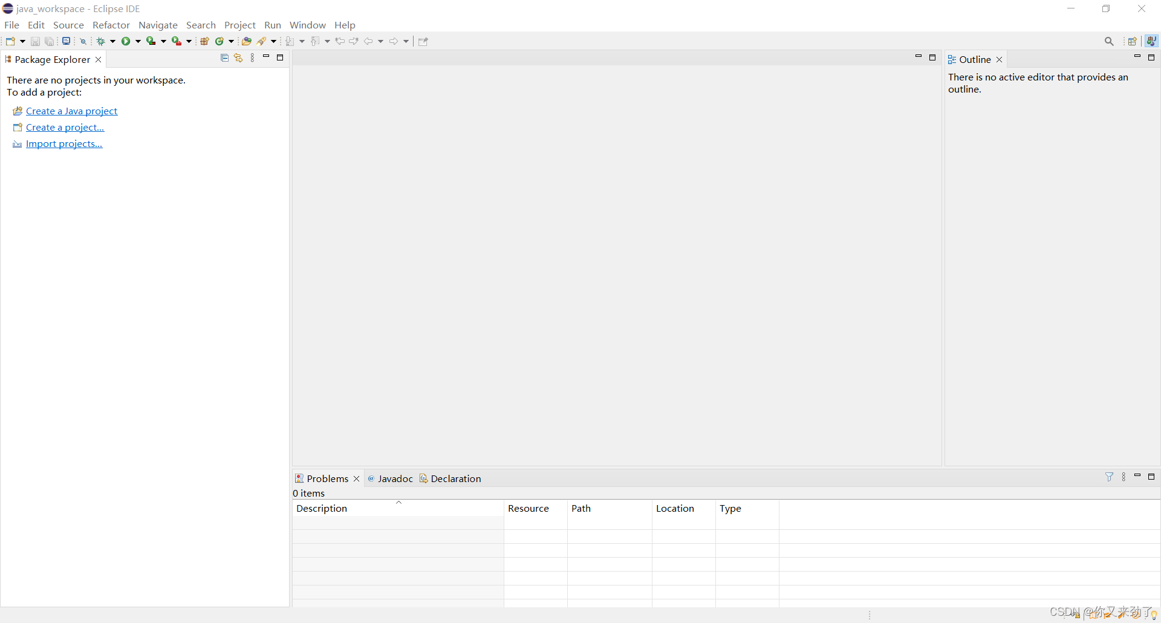
Task: Open the Refactor menu
Action: 111,25
